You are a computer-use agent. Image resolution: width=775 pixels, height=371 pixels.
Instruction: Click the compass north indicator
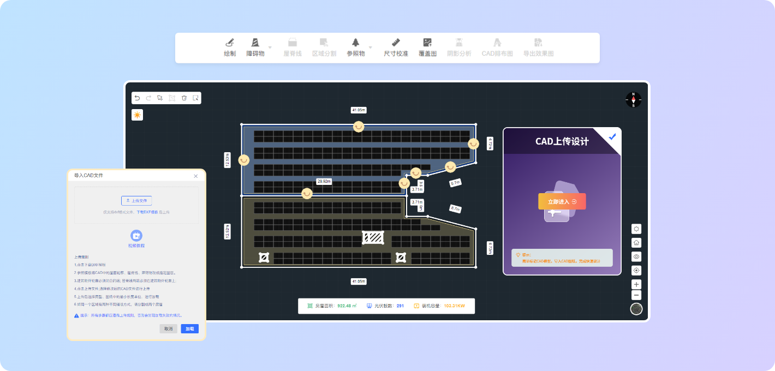[633, 100]
